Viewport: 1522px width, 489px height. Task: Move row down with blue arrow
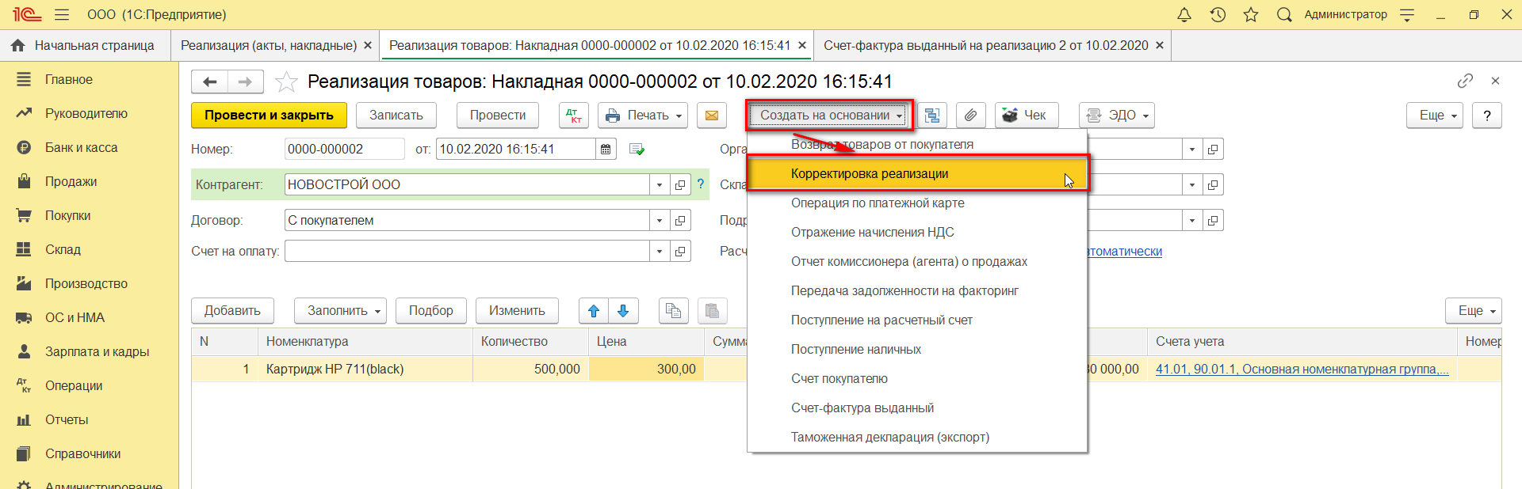(x=623, y=311)
